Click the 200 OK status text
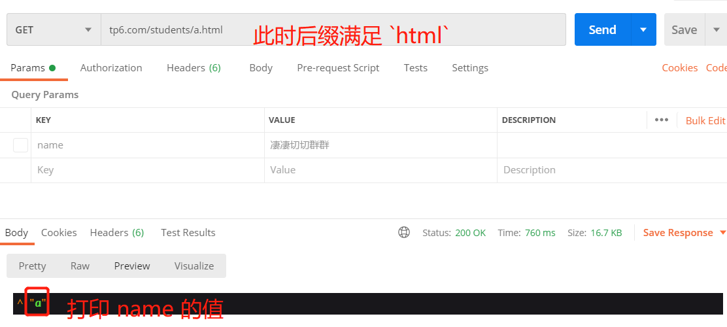 click(x=471, y=233)
